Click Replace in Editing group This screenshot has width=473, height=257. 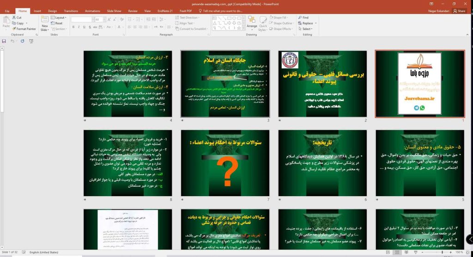[x=307, y=23]
